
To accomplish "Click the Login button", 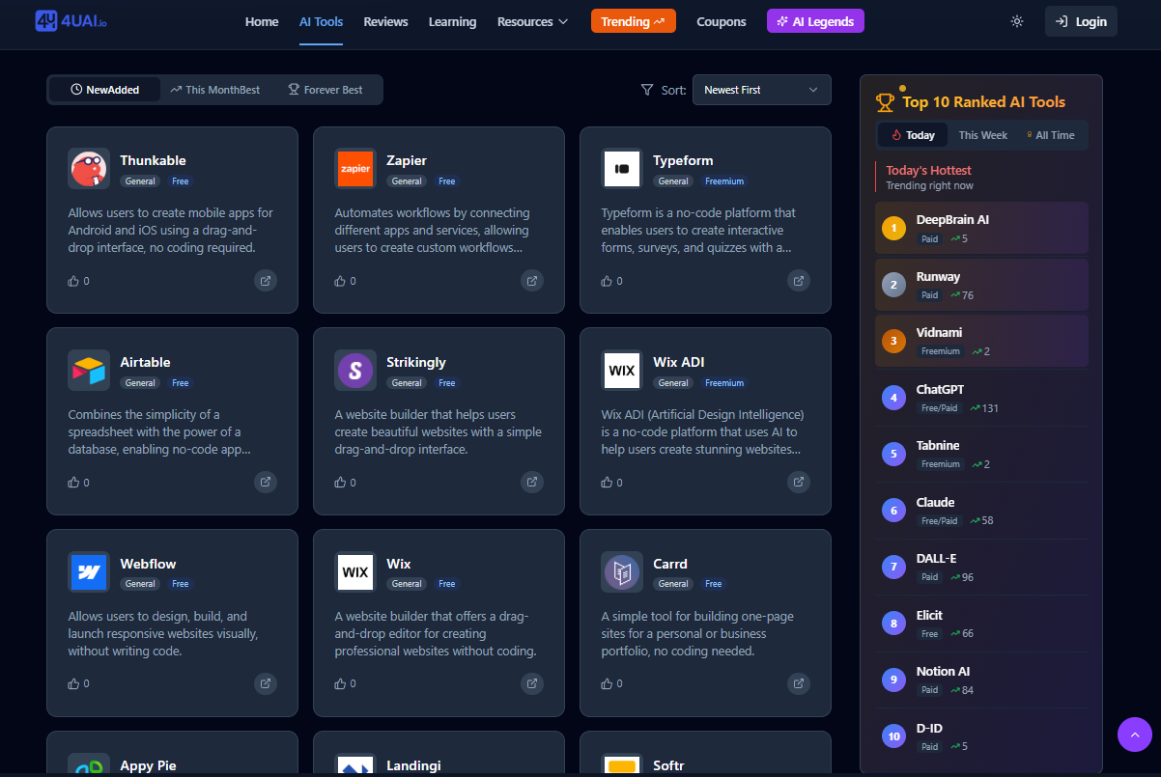I will click(1081, 21).
